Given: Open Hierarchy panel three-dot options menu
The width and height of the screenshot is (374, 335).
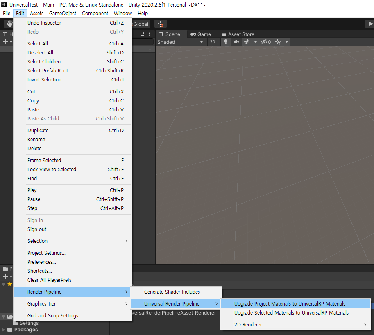Looking at the screenshot, I should [x=150, y=34].
